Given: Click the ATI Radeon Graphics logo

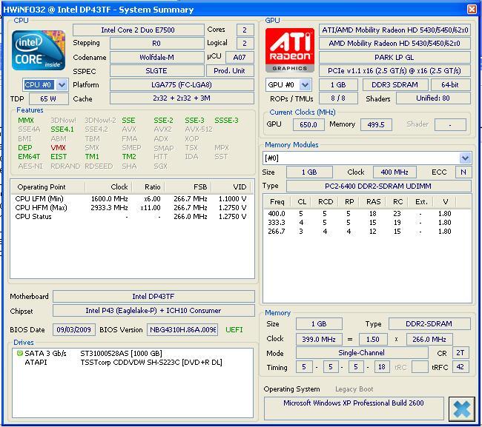Looking at the screenshot, I should pos(289,50).
